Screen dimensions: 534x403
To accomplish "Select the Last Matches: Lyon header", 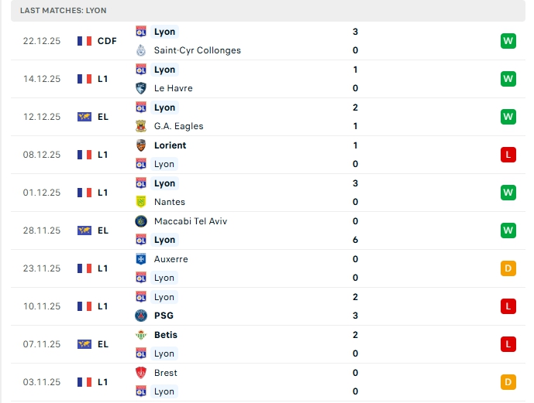I will pyautogui.click(x=64, y=11).
